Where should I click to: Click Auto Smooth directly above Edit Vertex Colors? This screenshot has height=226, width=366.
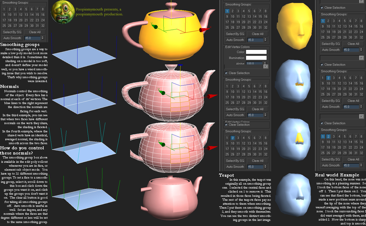pyautogui.click(x=235, y=40)
